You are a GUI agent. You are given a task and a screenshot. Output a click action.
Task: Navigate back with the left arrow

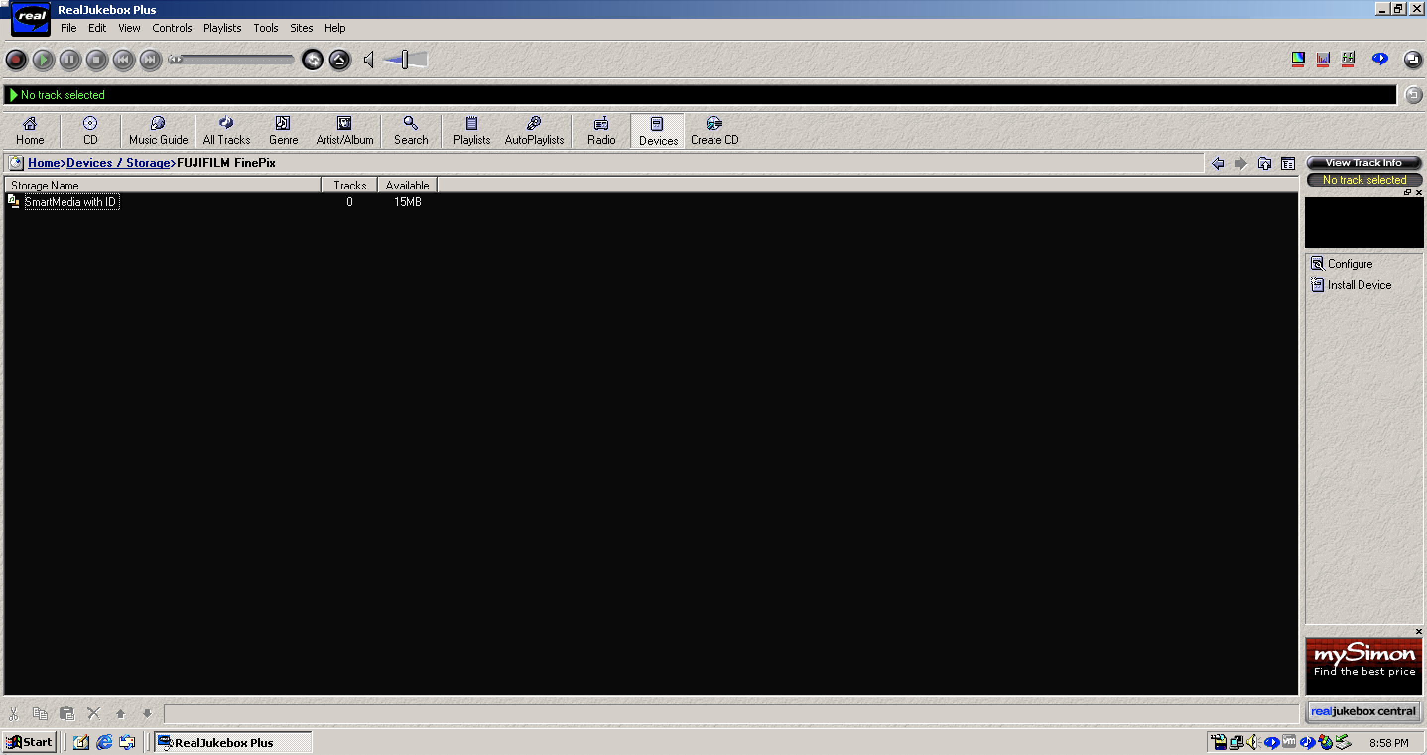pos(1218,163)
